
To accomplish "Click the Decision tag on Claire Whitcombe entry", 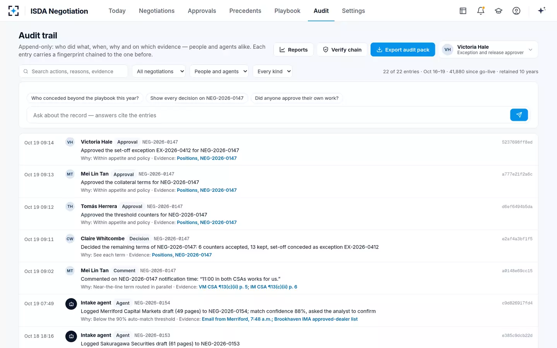I will tap(139, 239).
